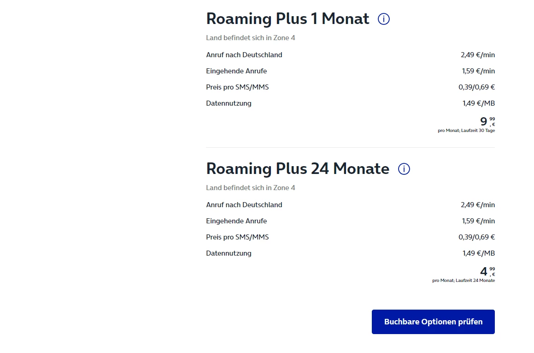Click 'pro Monat; Laufzeit 30 Tage' text

click(466, 131)
